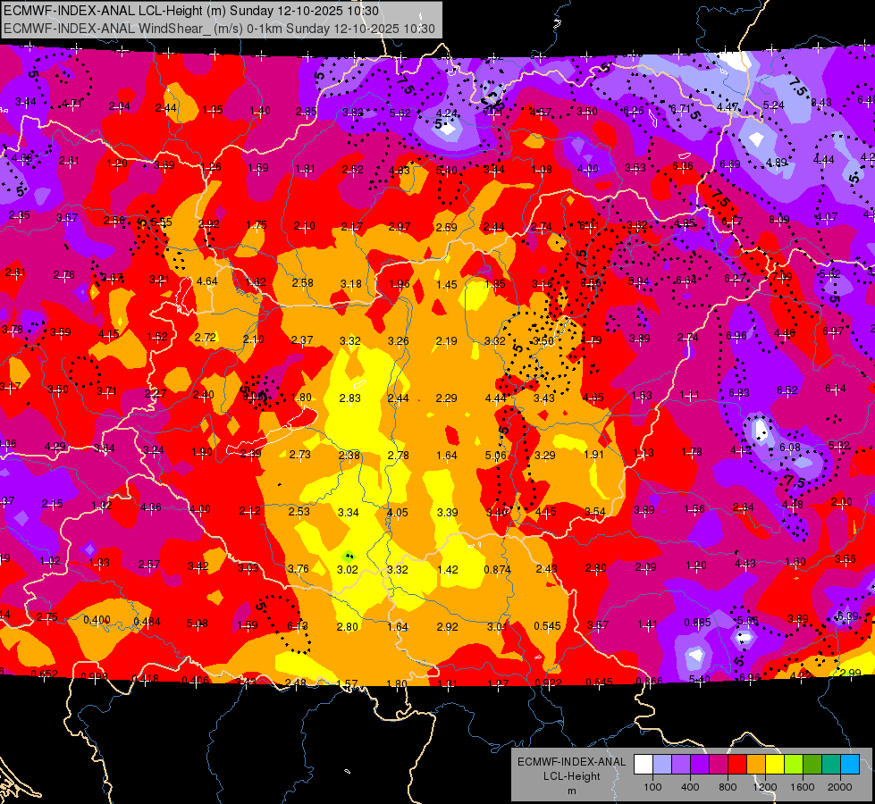875x804 pixels.
Task: Click the grid value 1.42
Action: [448, 570]
